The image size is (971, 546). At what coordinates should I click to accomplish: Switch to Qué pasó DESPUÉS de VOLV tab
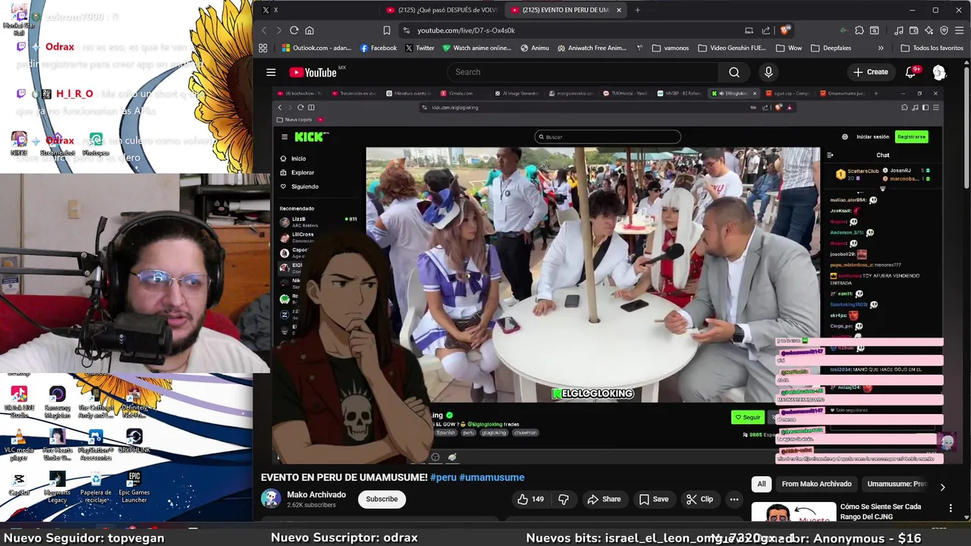(x=442, y=10)
